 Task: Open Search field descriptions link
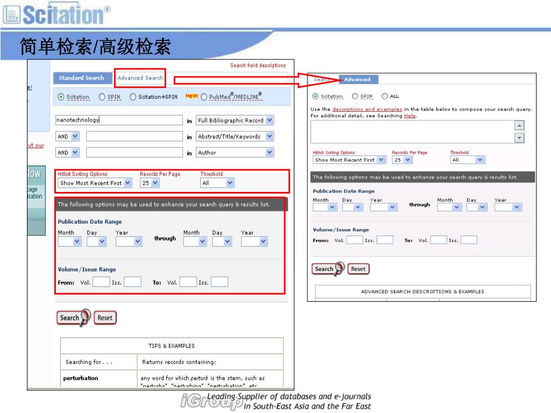[x=258, y=65]
